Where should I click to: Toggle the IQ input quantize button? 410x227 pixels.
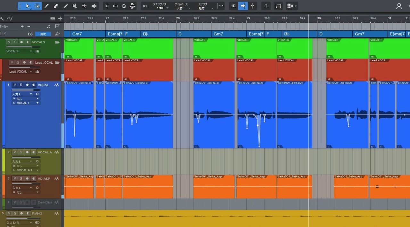tap(145, 6)
